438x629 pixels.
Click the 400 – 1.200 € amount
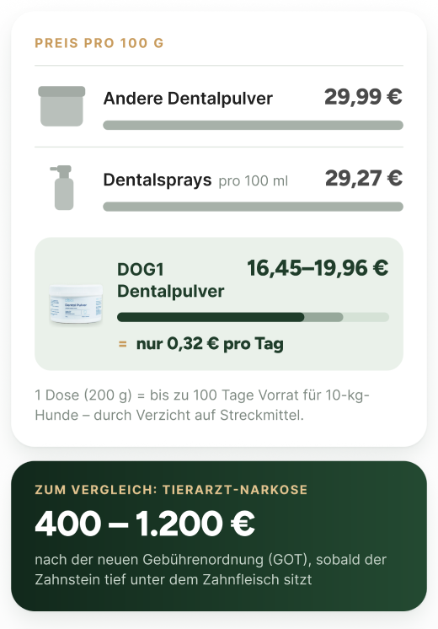click(145, 524)
